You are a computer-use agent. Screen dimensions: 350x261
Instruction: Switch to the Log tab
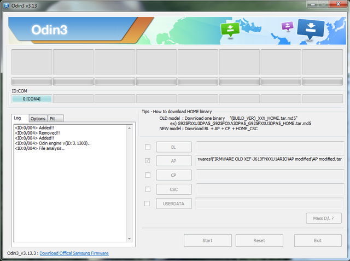pos(20,118)
